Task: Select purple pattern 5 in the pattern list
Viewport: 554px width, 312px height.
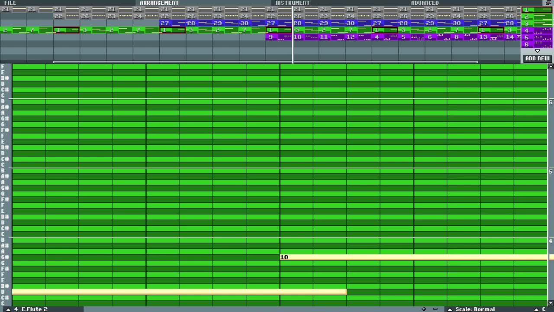Action: pyautogui.click(x=537, y=37)
